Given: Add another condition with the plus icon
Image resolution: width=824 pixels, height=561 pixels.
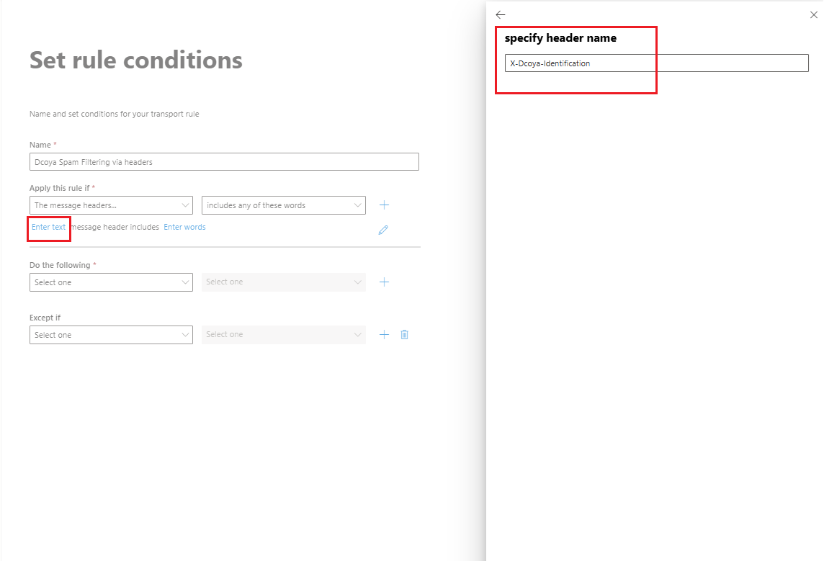Looking at the screenshot, I should click(384, 205).
